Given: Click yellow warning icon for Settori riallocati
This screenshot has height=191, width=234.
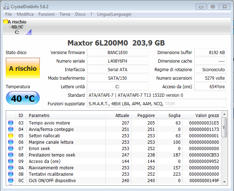Looking at the screenshot, I should click(11, 136).
